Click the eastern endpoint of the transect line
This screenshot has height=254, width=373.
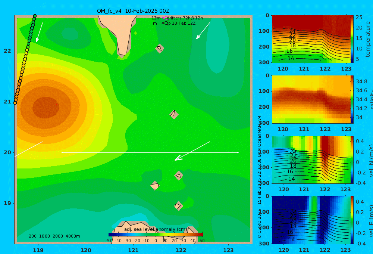[238, 152]
